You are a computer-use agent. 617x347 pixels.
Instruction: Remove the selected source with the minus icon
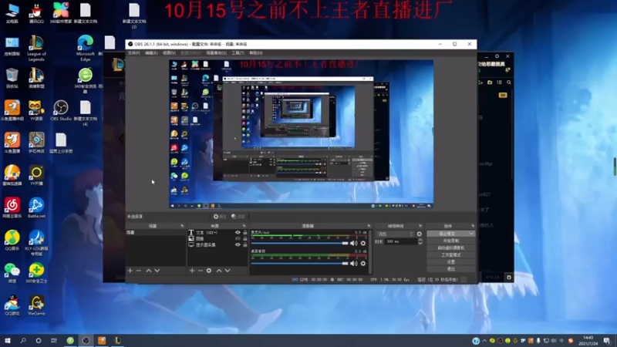(201, 271)
